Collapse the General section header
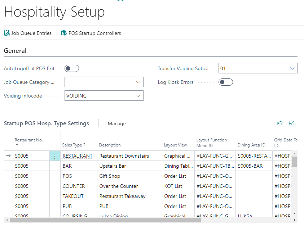Screen dimensions: 304x235 (15, 51)
